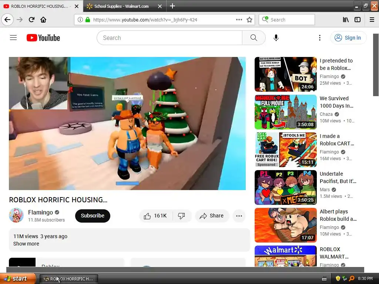Screen dimensions: 379x284
Task: Click the magnifier tray icon
Action: [352, 278]
